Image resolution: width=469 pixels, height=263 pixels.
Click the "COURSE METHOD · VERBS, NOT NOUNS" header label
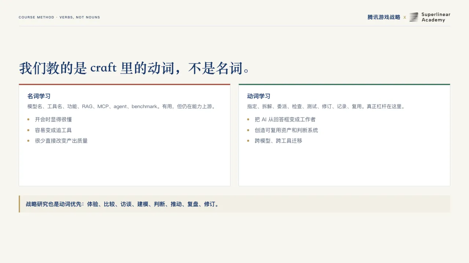(x=59, y=17)
